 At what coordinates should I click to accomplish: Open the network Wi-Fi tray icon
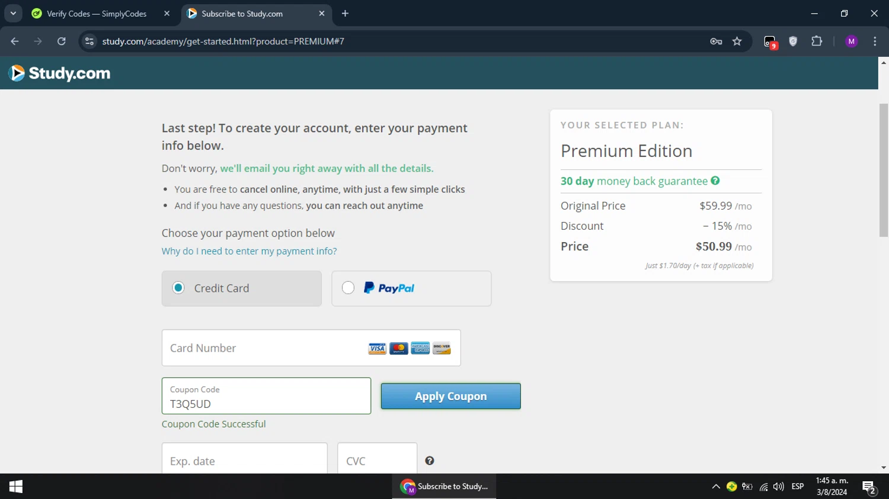pos(763,487)
